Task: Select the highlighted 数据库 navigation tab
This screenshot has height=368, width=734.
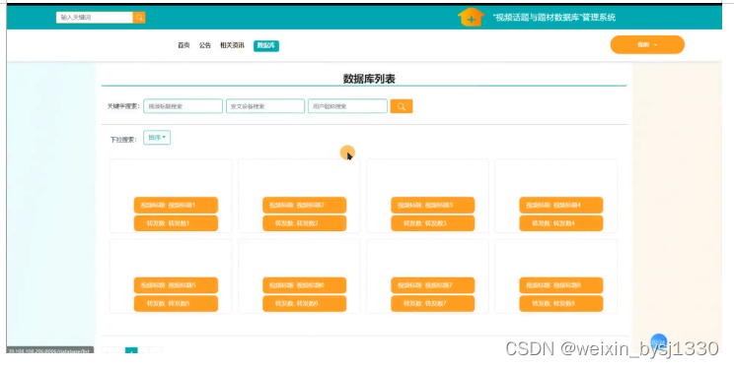Action: tap(266, 46)
